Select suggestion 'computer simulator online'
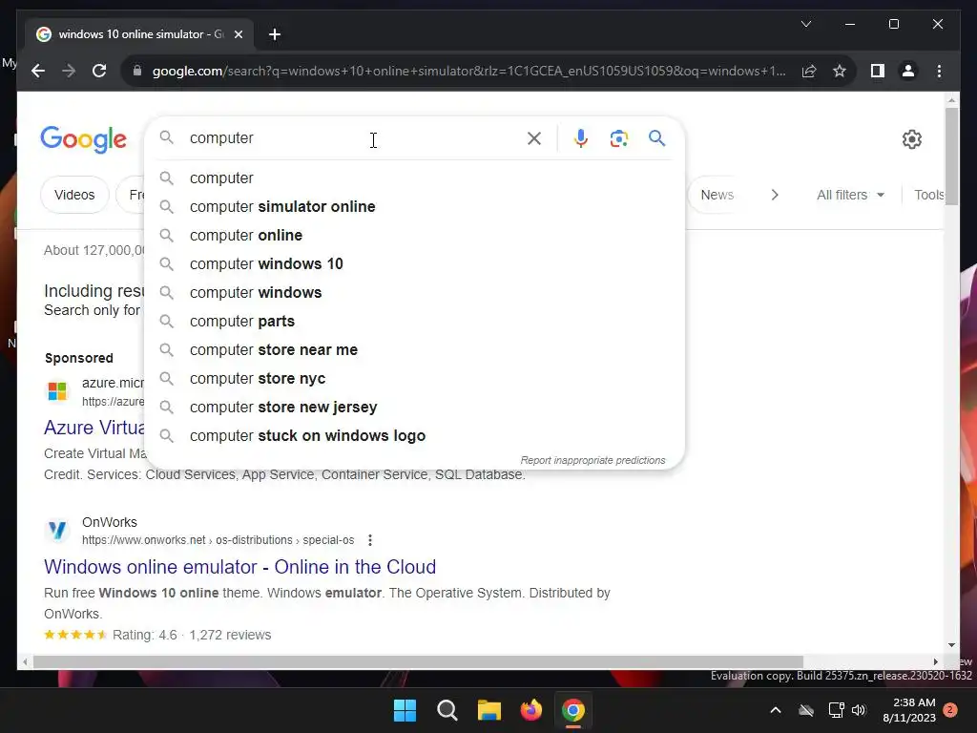This screenshot has width=977, height=733. click(414, 207)
